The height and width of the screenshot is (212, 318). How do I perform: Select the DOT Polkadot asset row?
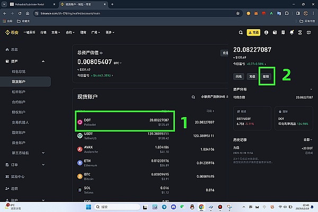tap(125, 121)
